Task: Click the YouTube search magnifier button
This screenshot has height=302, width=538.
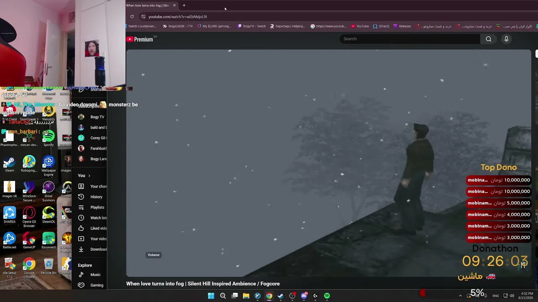Action: [x=488, y=39]
